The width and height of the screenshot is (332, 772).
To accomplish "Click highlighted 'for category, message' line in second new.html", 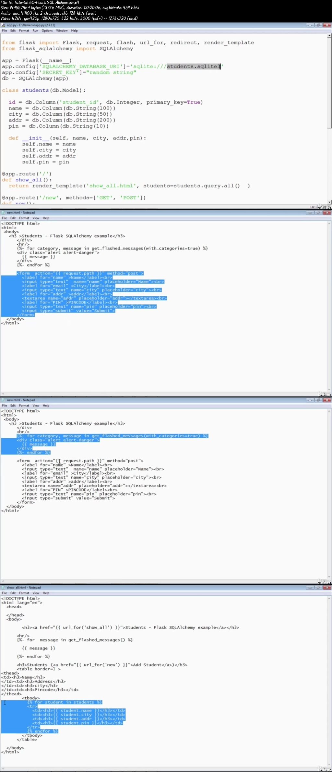I will (113, 436).
